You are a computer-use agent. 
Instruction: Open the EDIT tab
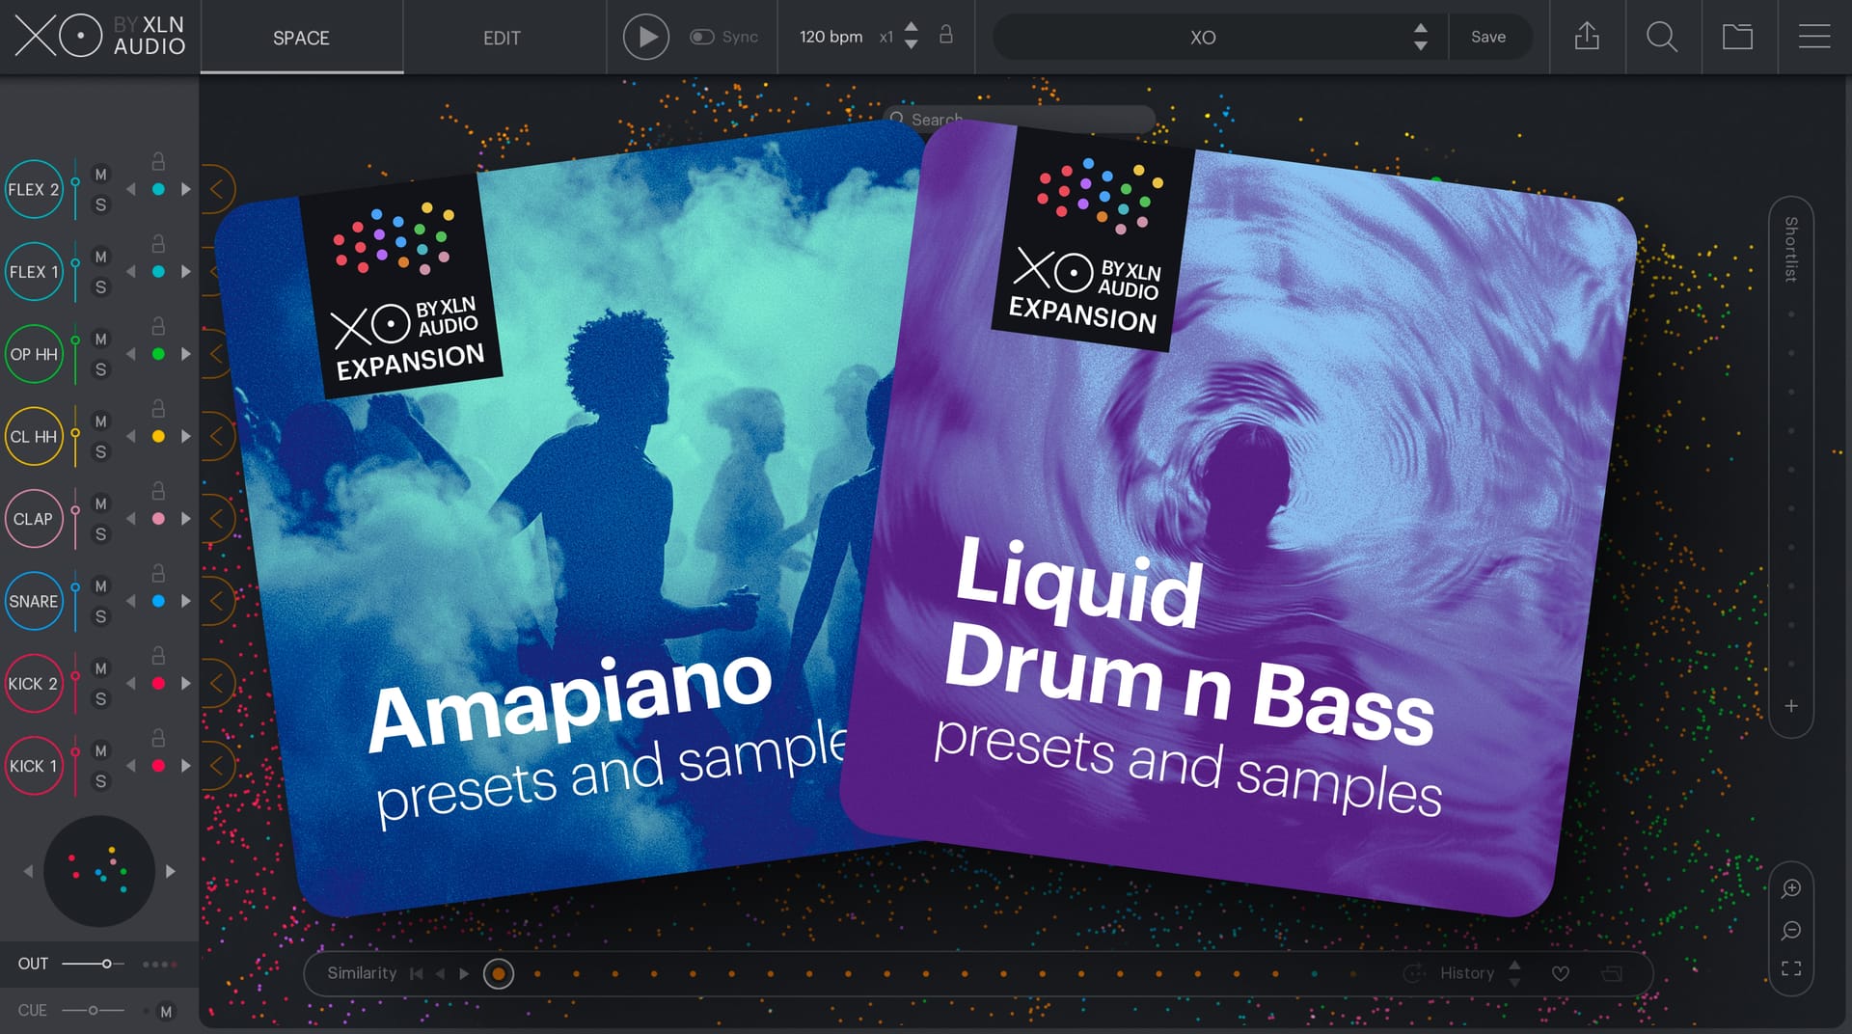pos(502,38)
